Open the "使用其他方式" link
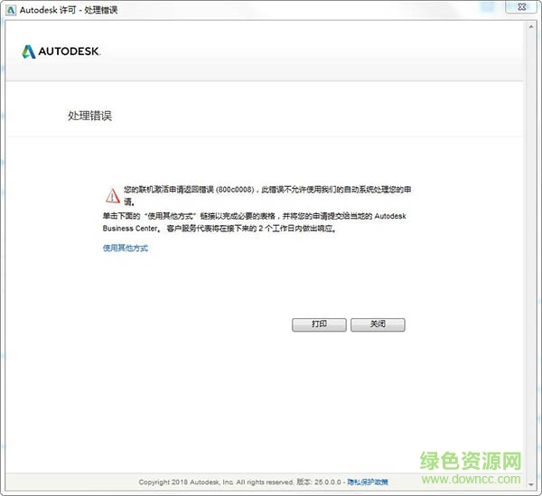 [x=125, y=248]
